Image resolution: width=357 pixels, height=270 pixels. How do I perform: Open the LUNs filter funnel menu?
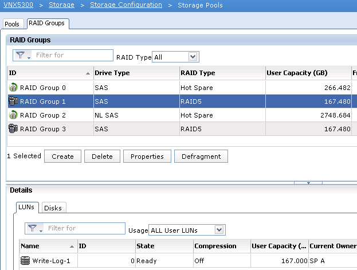35,228
